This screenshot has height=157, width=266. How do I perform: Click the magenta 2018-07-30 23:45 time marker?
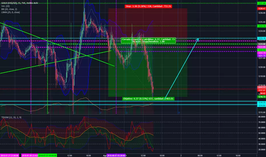[29, 156]
